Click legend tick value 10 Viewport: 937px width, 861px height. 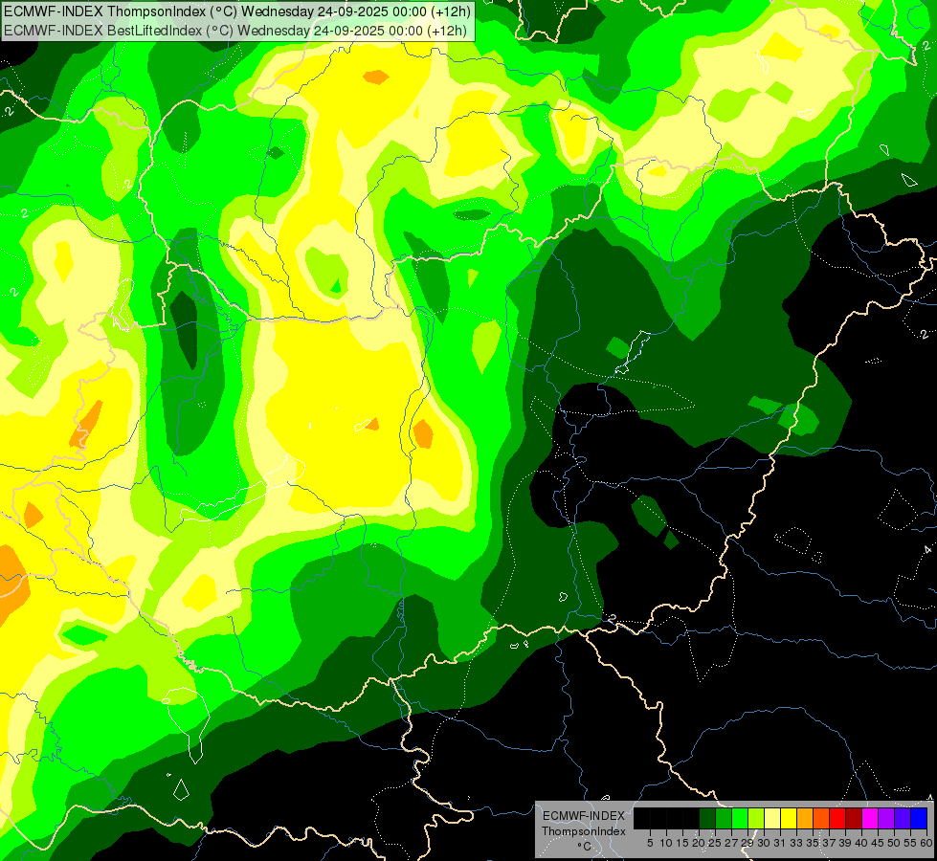[666, 843]
